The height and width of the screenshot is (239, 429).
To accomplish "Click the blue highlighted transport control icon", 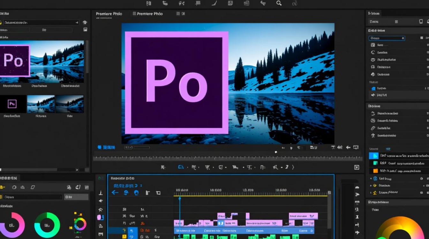I will click(181, 167).
